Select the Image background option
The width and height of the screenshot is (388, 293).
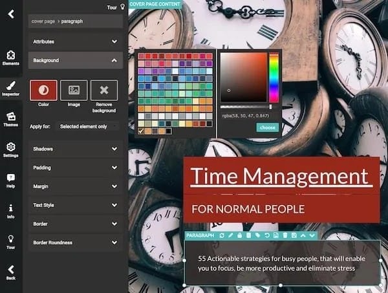click(x=74, y=91)
